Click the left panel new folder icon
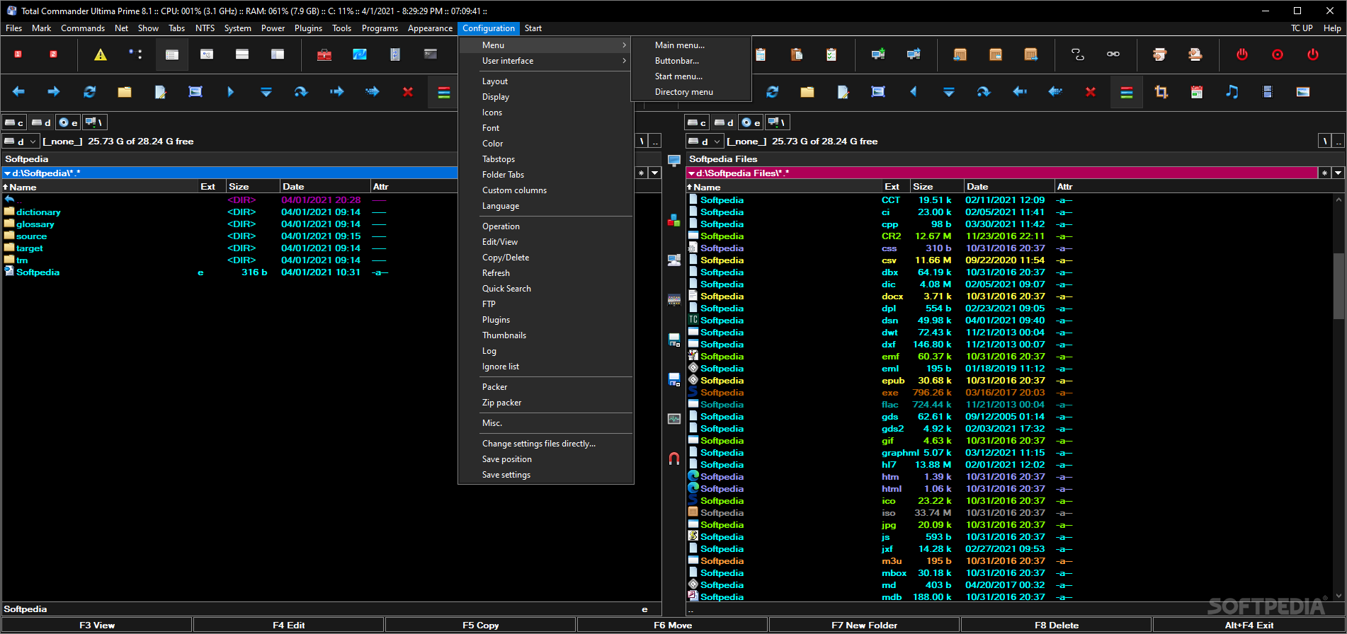 pyautogui.click(x=125, y=92)
